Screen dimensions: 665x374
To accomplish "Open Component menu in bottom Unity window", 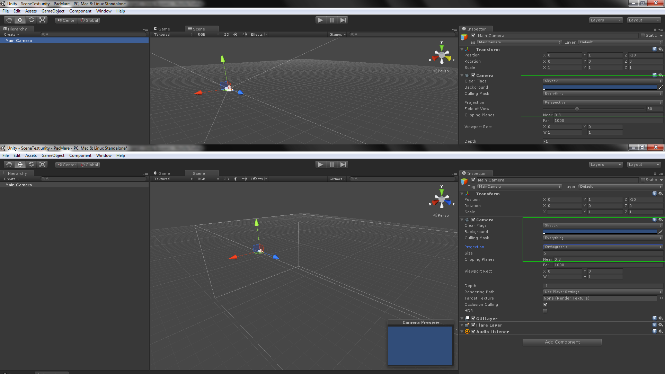I will (x=80, y=155).
